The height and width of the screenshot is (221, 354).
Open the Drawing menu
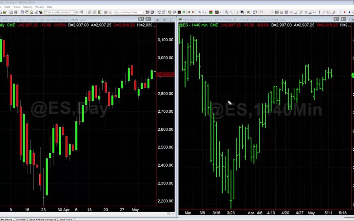(x=28, y=7)
